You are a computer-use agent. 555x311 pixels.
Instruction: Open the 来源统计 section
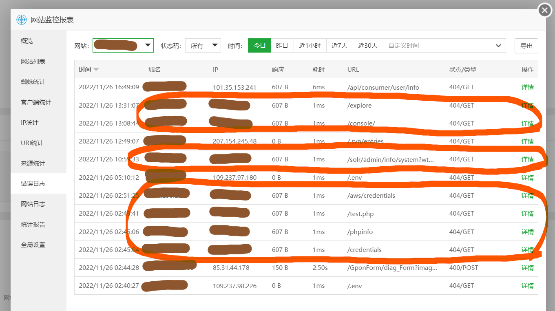(38, 163)
